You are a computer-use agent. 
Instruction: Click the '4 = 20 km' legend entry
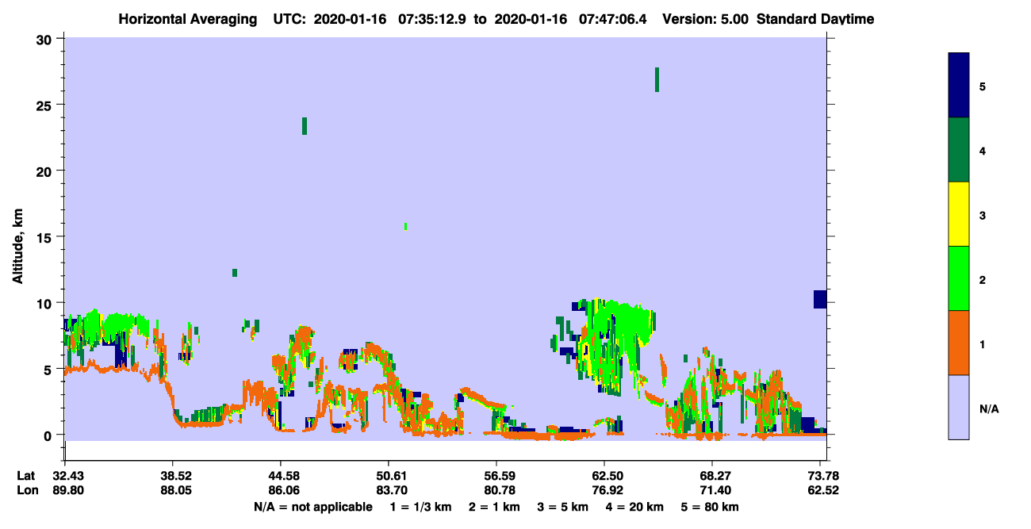point(634,507)
